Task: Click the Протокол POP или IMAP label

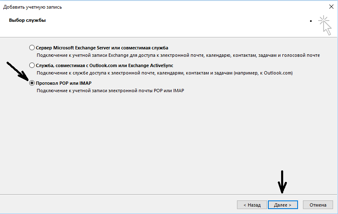Action: tap(63, 83)
